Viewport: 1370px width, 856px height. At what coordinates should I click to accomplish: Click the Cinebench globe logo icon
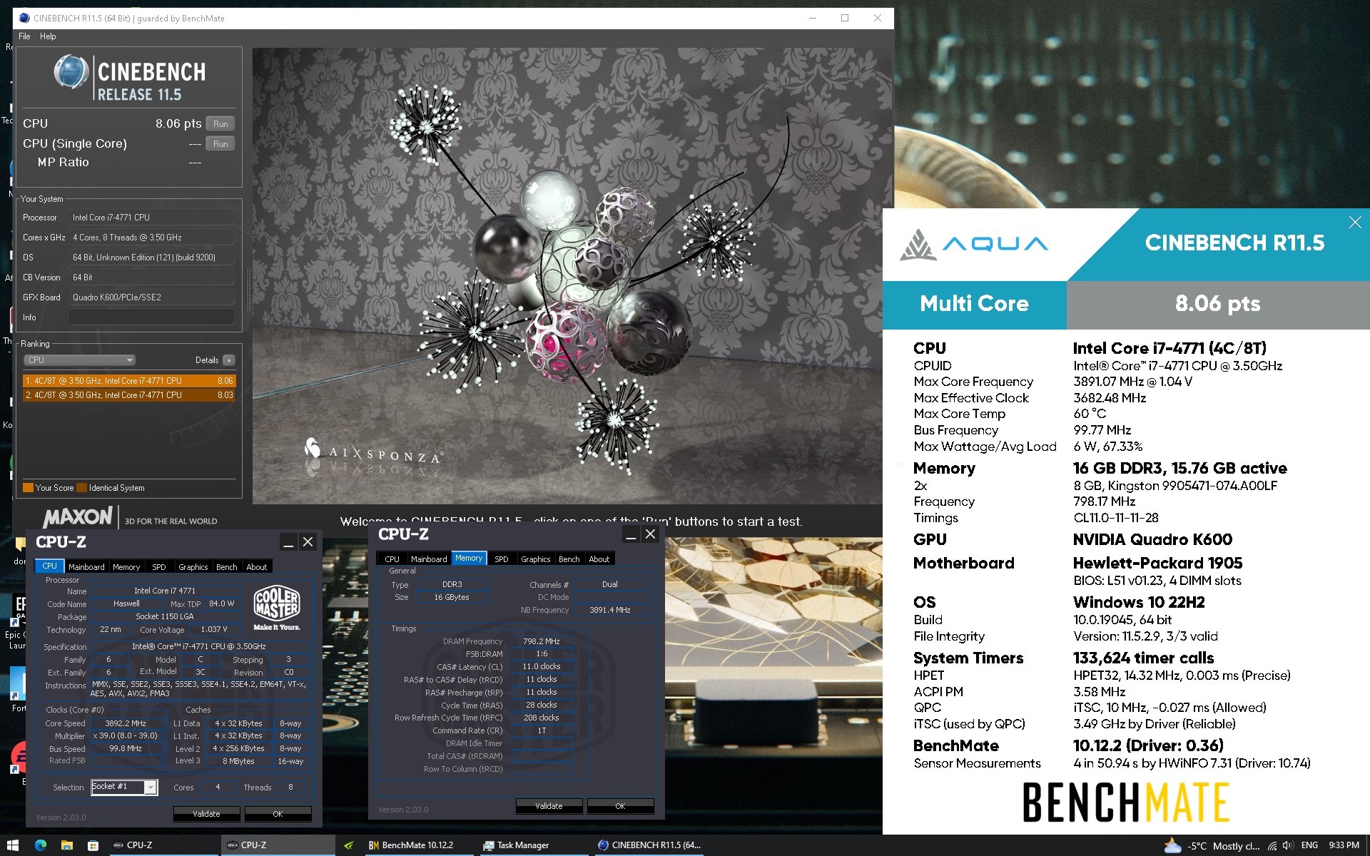71,72
